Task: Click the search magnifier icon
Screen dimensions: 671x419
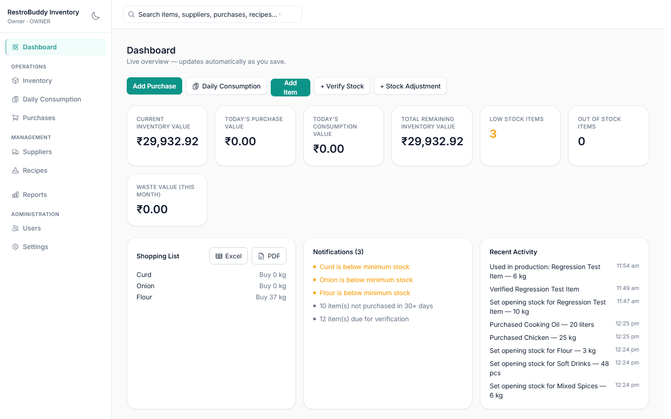Action: (x=131, y=14)
